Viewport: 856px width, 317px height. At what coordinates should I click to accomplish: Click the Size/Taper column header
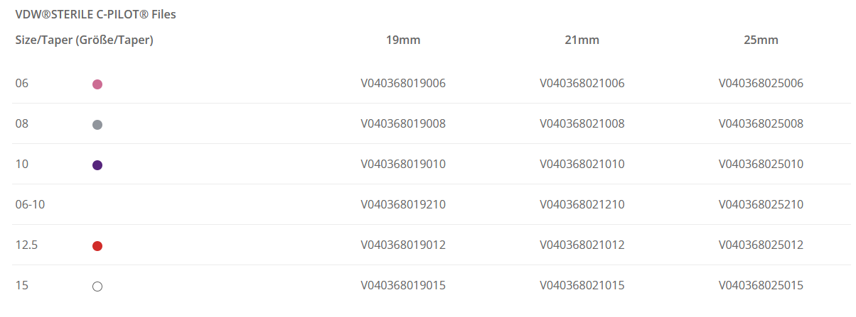click(x=85, y=40)
